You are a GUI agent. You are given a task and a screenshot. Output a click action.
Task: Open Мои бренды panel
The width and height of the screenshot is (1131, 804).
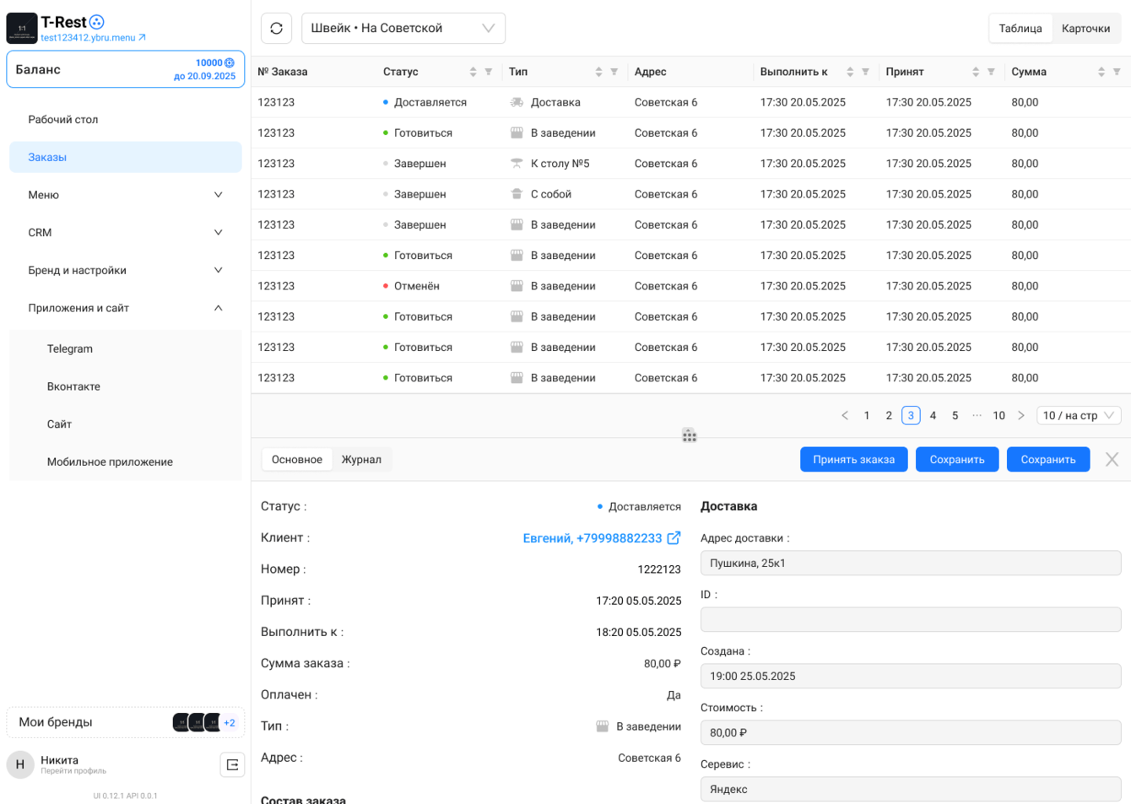click(x=126, y=722)
